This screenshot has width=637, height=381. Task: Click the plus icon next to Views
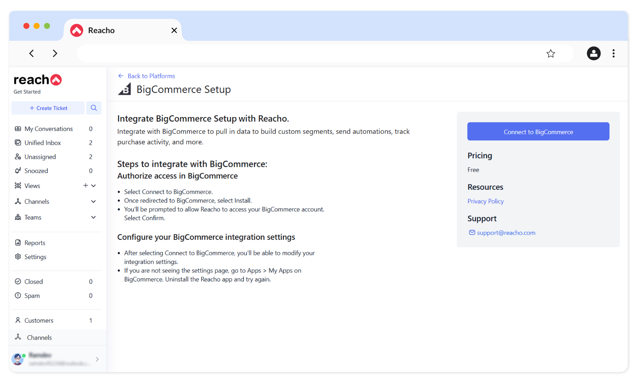pos(86,186)
